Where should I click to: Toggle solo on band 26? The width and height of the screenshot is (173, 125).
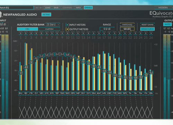pos(151,33)
